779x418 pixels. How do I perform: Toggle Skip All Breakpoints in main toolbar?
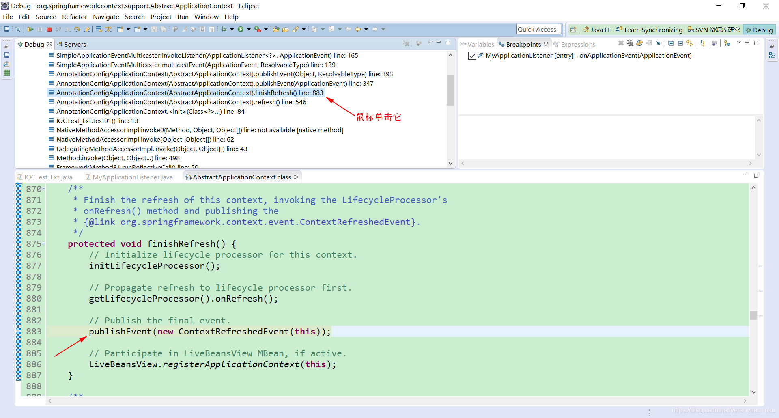pos(18,29)
